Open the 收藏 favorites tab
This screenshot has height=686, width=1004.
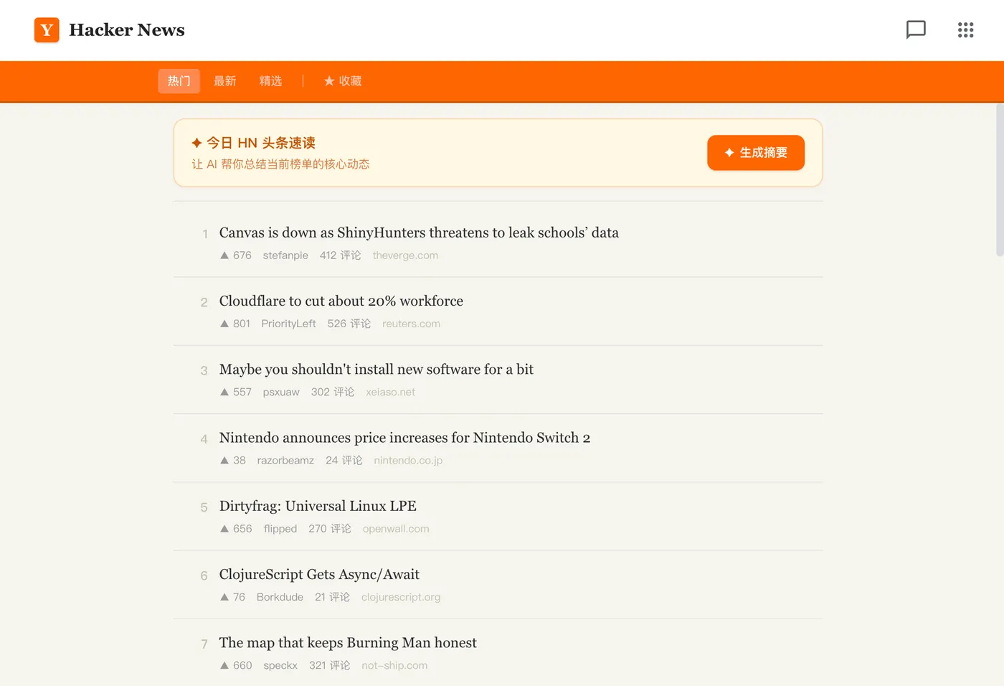point(343,81)
